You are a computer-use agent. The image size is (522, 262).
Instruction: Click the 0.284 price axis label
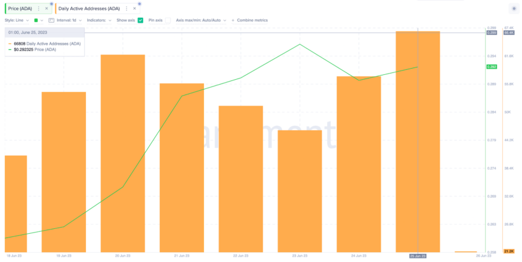point(491,112)
